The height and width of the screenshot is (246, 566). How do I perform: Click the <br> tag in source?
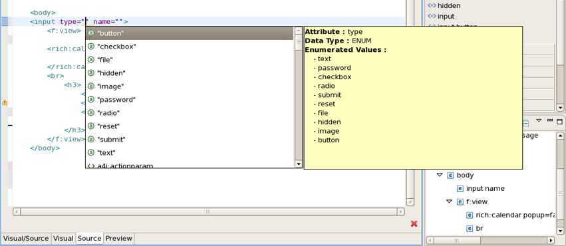(x=56, y=76)
